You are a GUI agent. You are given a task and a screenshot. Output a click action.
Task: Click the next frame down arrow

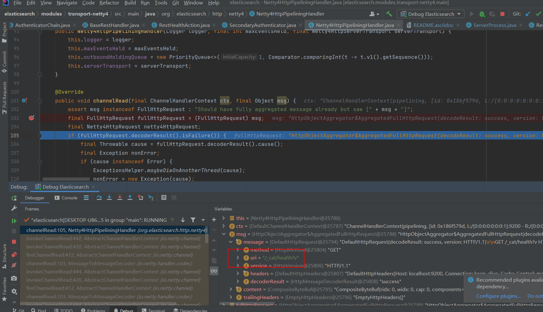click(183, 220)
